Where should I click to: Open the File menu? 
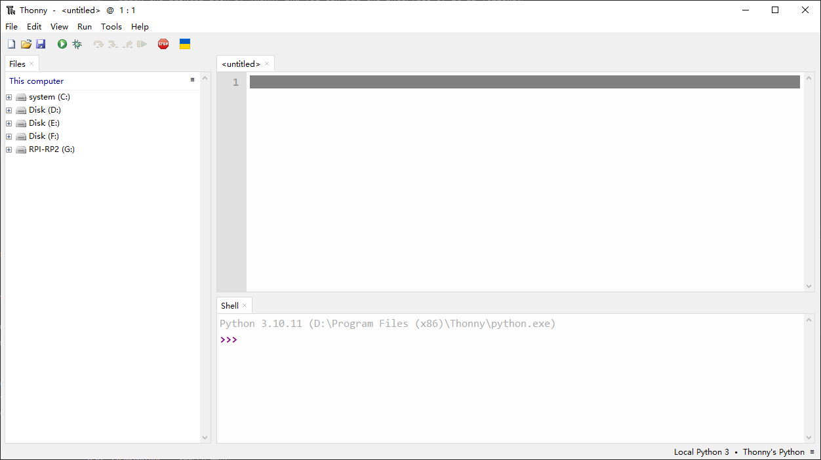tap(12, 27)
